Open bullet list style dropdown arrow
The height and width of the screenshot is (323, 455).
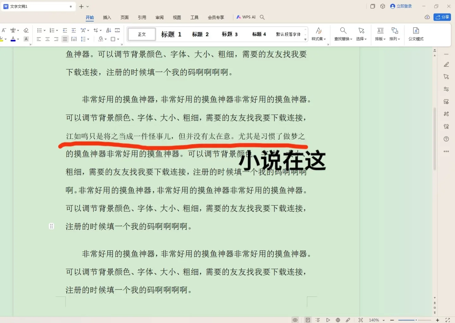pyautogui.click(x=44, y=31)
